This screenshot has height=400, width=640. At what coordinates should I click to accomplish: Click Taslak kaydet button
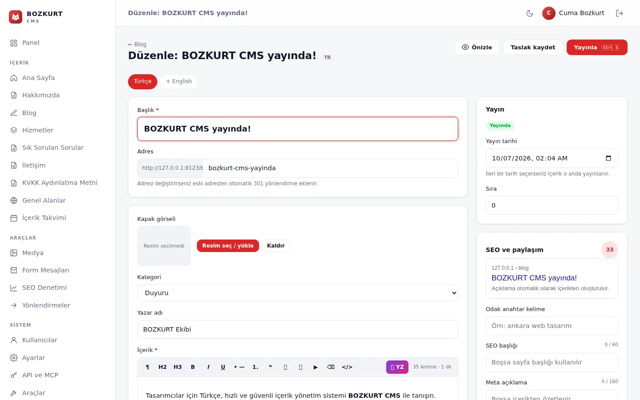coord(533,48)
